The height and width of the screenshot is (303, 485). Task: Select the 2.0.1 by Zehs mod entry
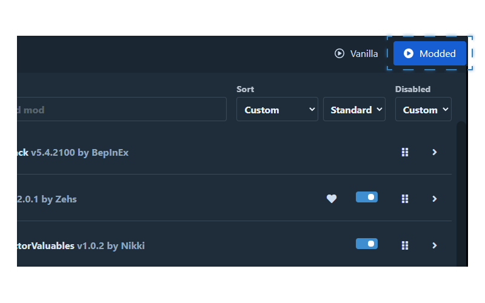click(234, 198)
